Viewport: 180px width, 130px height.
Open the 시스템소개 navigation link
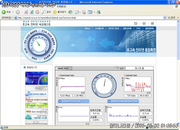[99, 28]
